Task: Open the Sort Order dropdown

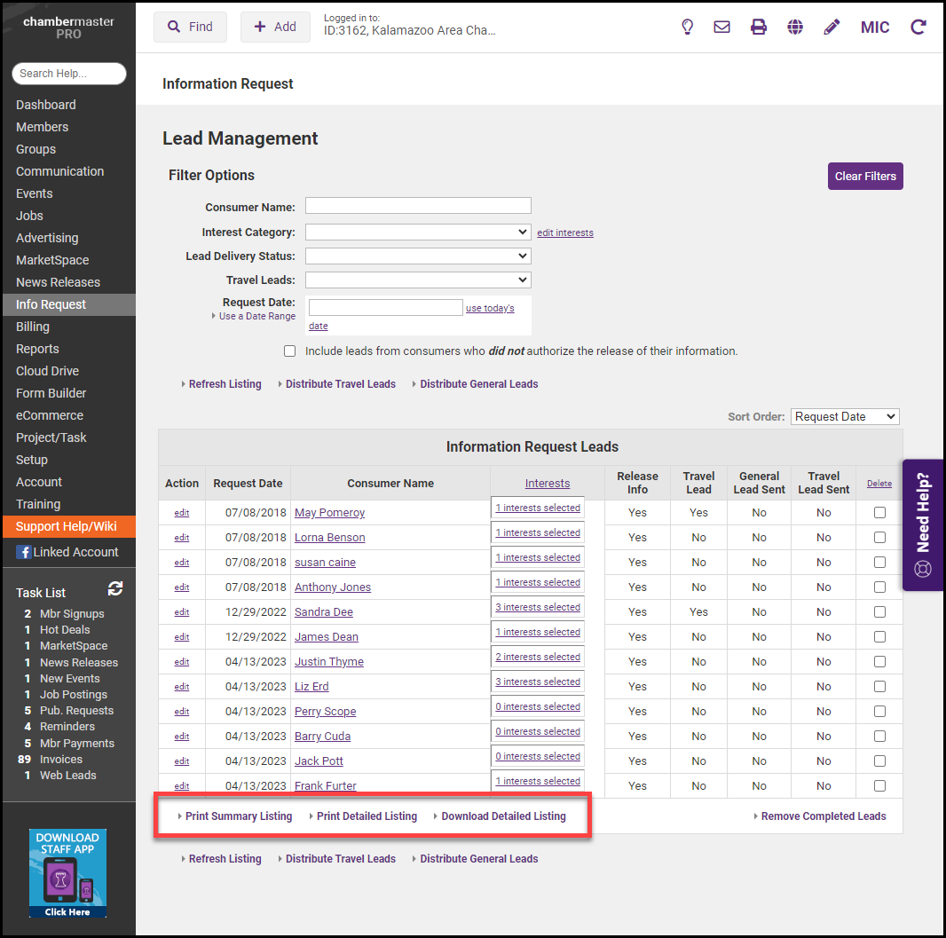Action: pyautogui.click(x=844, y=416)
